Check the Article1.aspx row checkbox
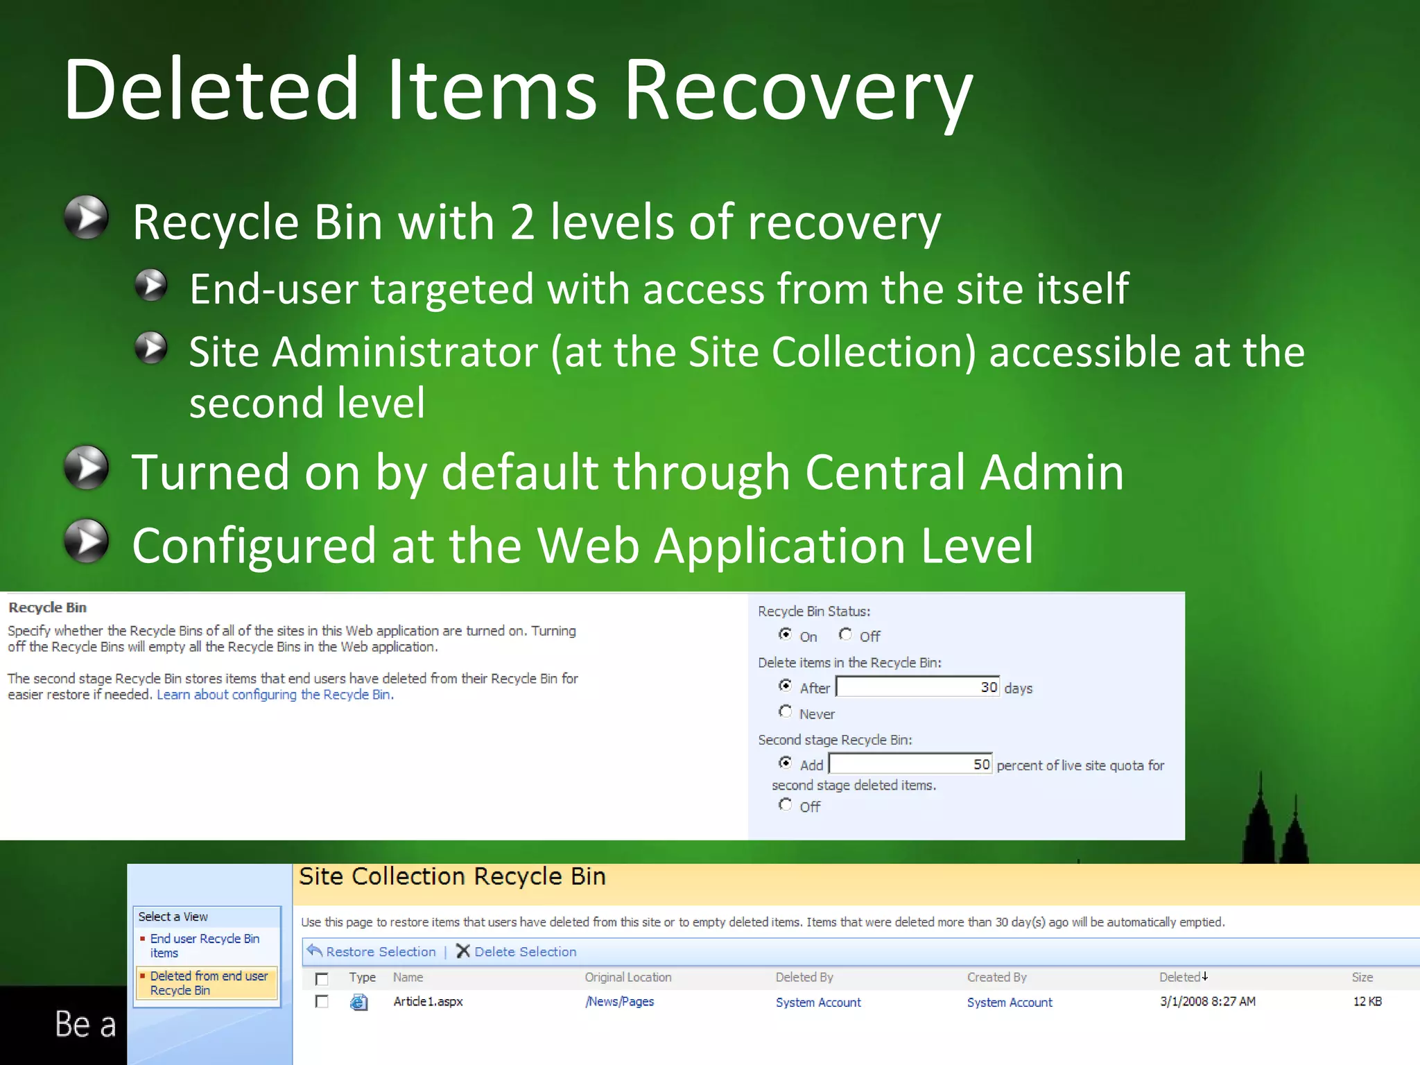This screenshot has width=1420, height=1065. [x=322, y=1001]
